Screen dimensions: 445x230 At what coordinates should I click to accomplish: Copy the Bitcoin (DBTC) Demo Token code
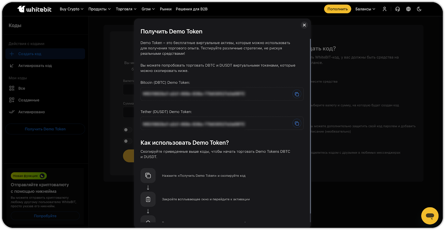point(297,94)
